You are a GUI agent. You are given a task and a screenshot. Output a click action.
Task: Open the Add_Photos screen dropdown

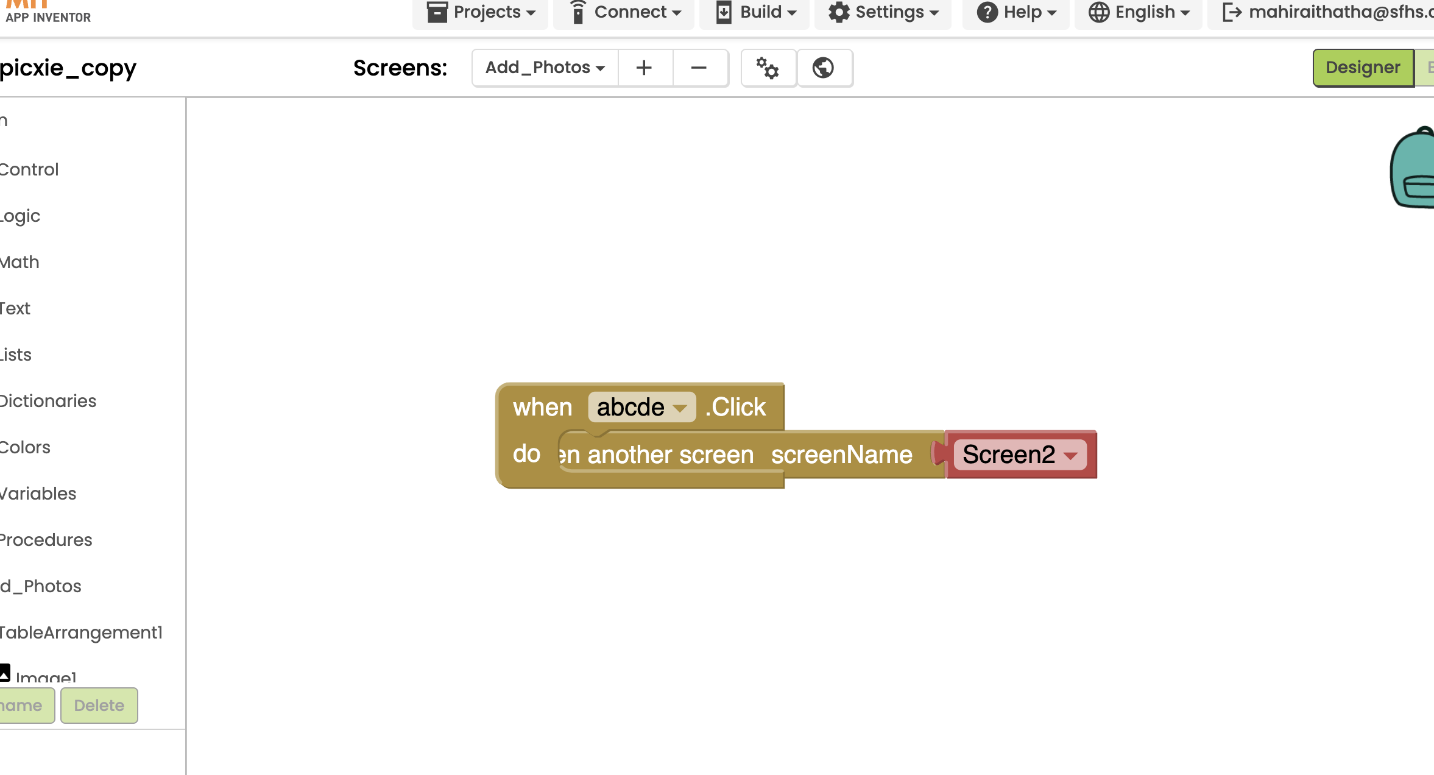point(545,68)
